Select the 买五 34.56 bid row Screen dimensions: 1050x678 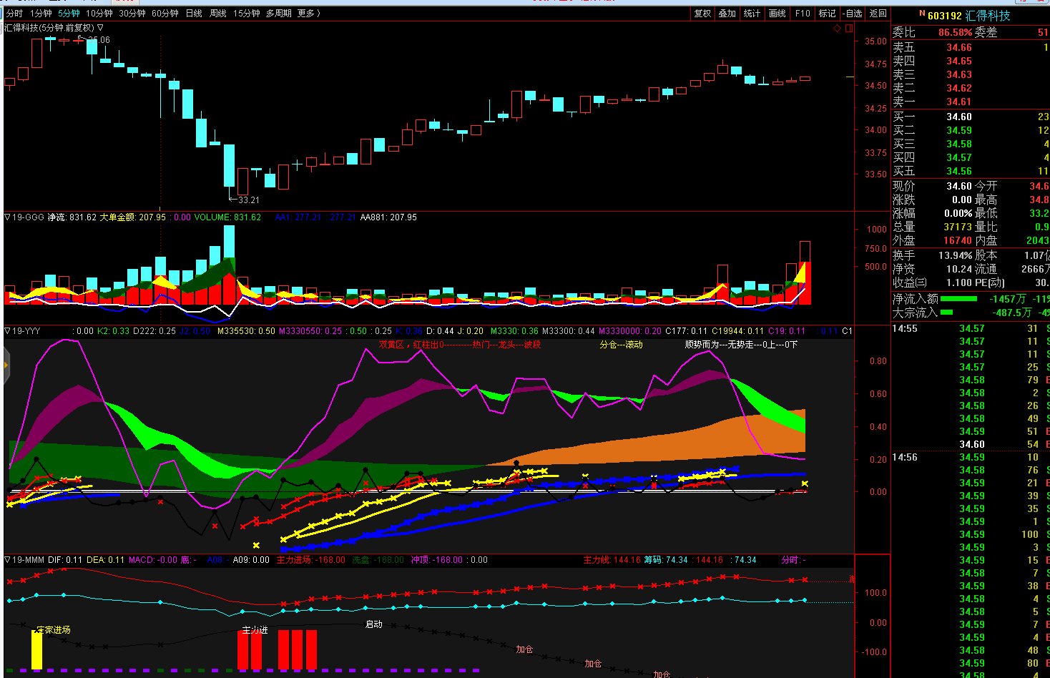coord(971,172)
